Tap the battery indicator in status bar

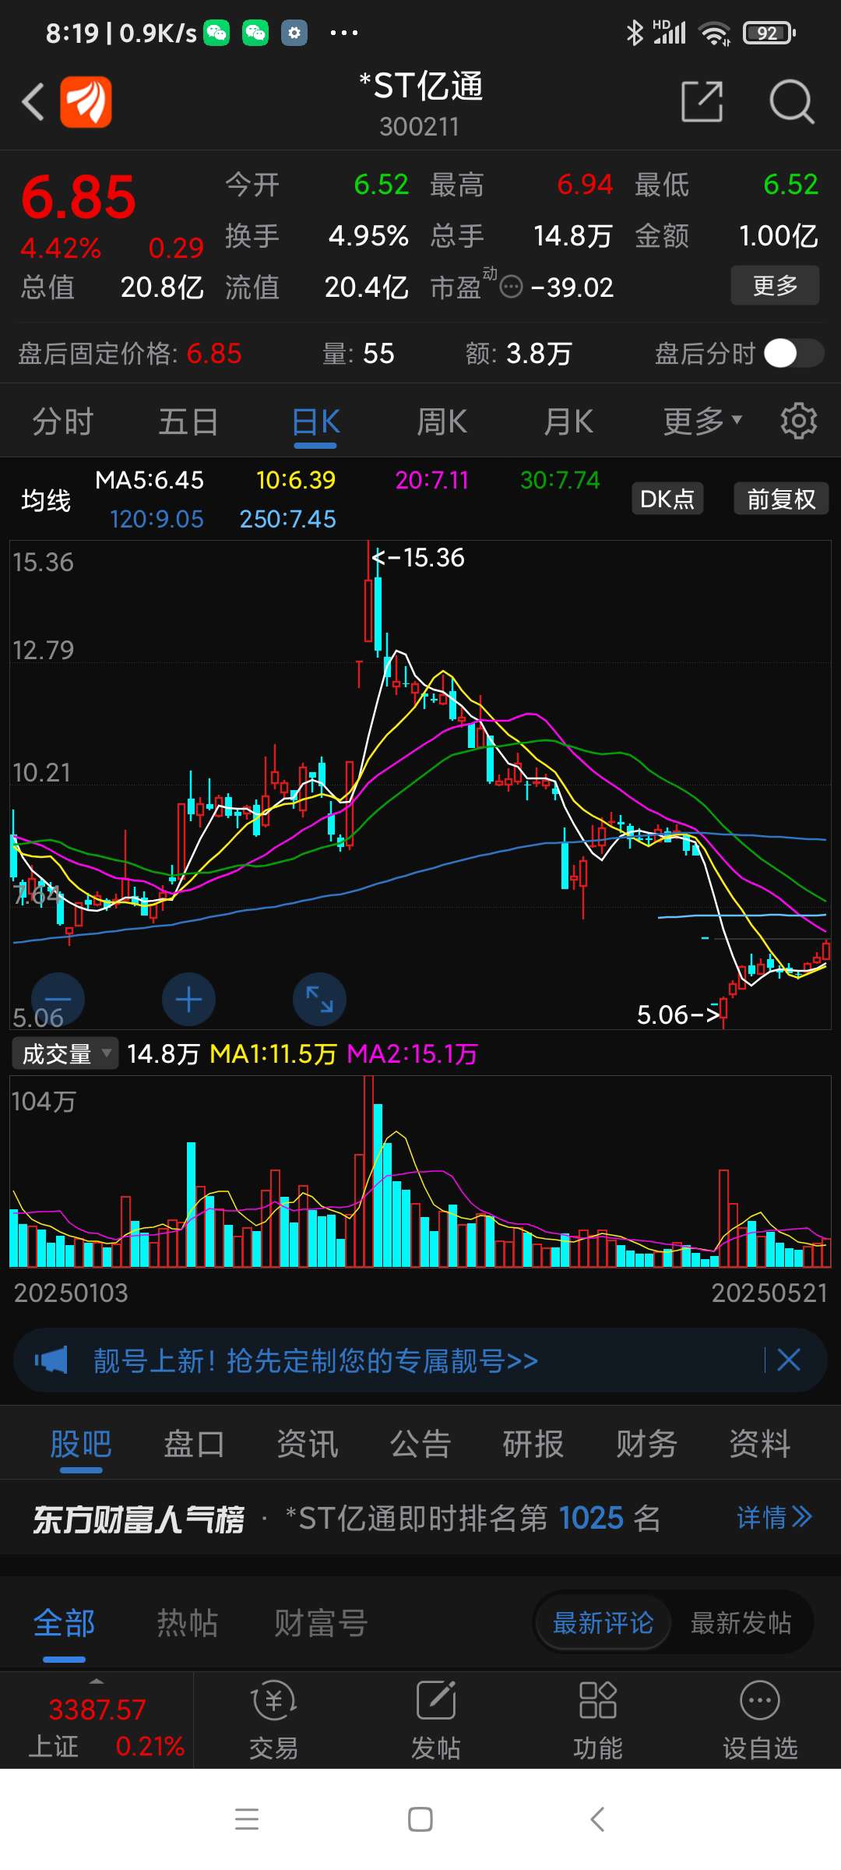(x=769, y=33)
